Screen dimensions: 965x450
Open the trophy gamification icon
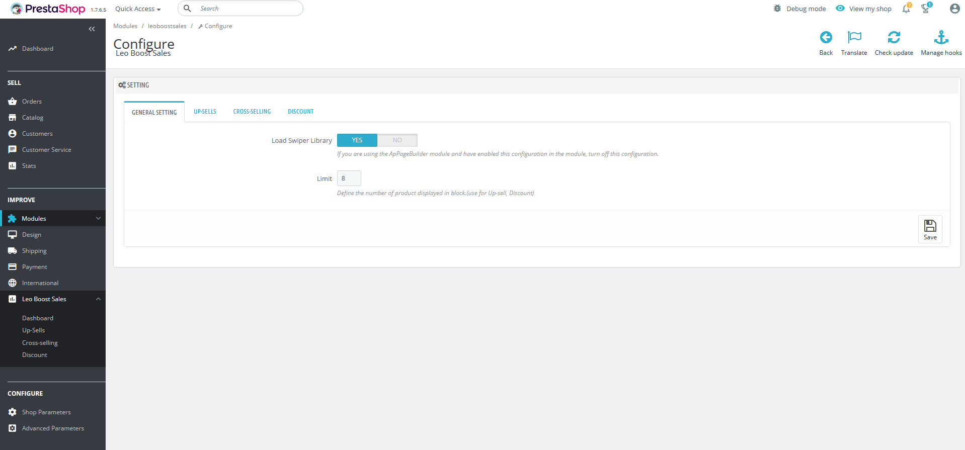tap(926, 9)
